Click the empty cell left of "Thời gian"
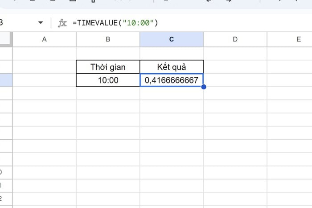The image size is (312, 208). (x=44, y=67)
